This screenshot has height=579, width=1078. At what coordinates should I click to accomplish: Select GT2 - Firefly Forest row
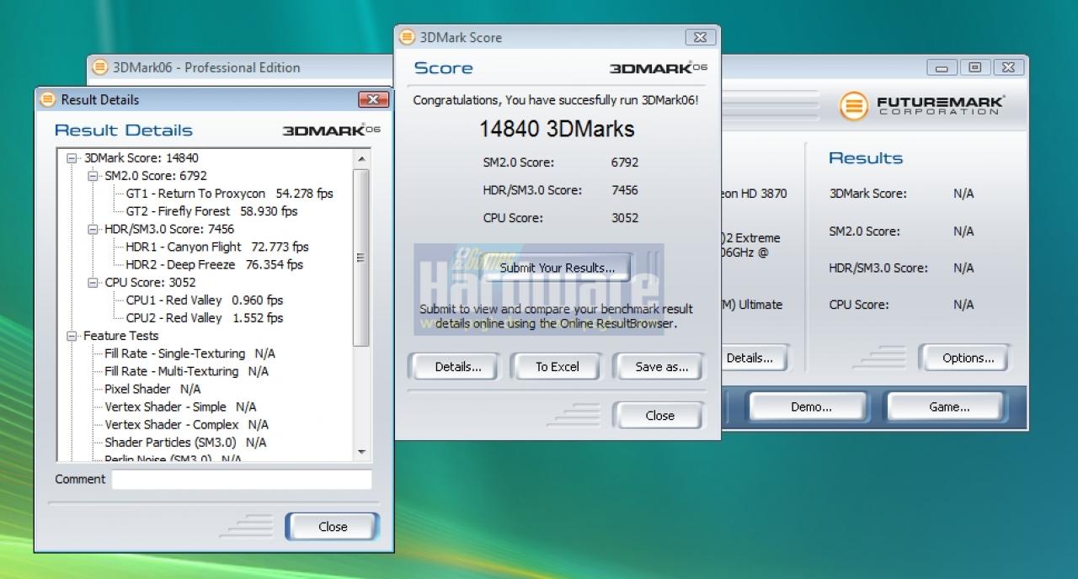pos(211,211)
